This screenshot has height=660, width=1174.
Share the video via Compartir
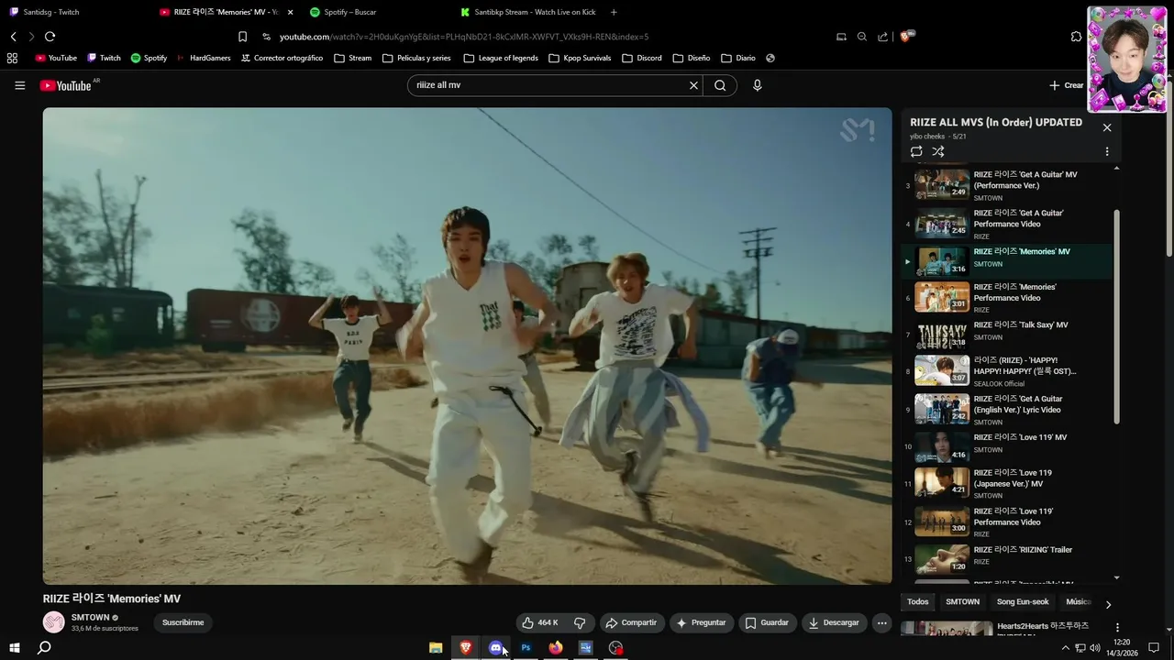pyautogui.click(x=632, y=622)
